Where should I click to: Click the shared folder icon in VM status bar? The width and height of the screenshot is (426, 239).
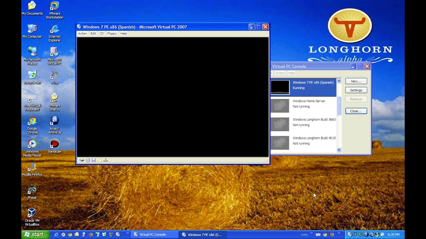coord(100,160)
